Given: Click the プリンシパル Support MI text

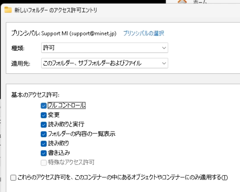Looking at the screenshot, I should (64, 33).
